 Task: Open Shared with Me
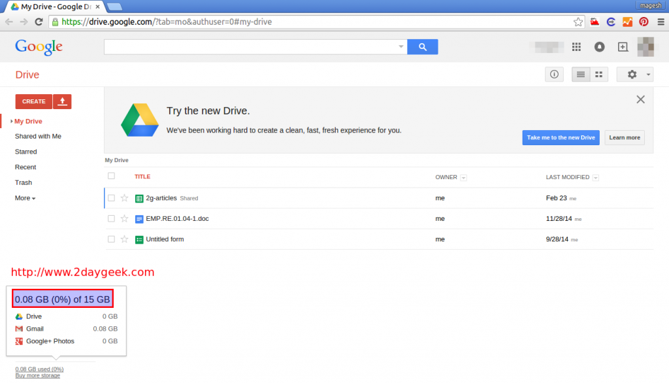38,137
